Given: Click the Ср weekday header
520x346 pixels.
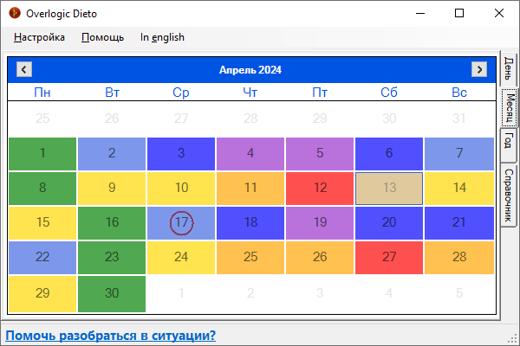Looking at the screenshot, I should click(181, 93).
